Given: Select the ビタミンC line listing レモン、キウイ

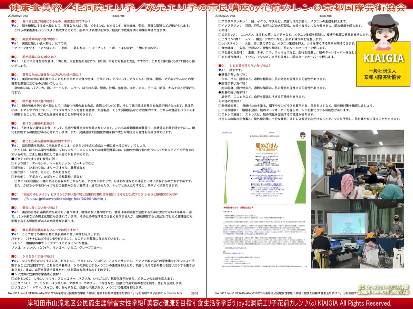Looking at the screenshot, I should [93, 279].
